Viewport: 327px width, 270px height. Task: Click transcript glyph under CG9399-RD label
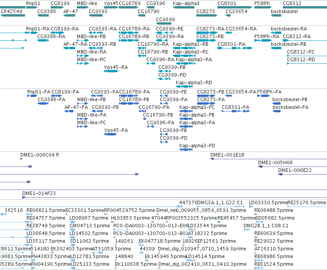(164, 79)
